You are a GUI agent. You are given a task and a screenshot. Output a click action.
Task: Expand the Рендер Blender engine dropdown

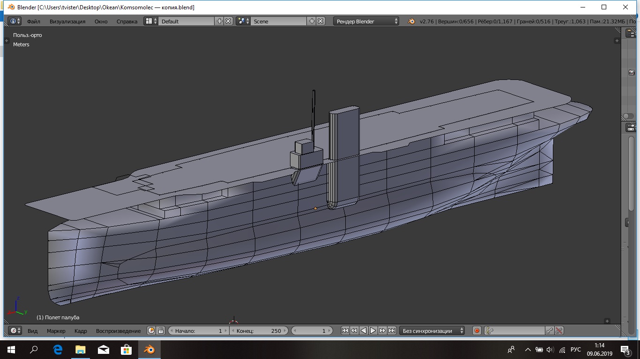point(366,21)
